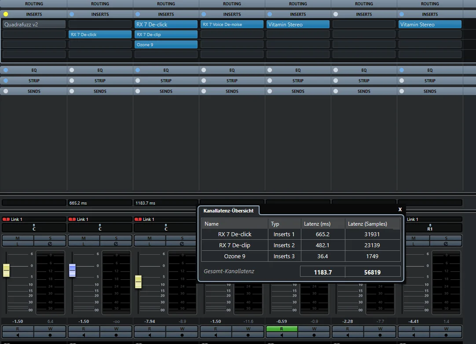Screen dimensions: 476x344
Task: Click the monitor speaker icon on -2.28 channel
Action: pos(348,335)
